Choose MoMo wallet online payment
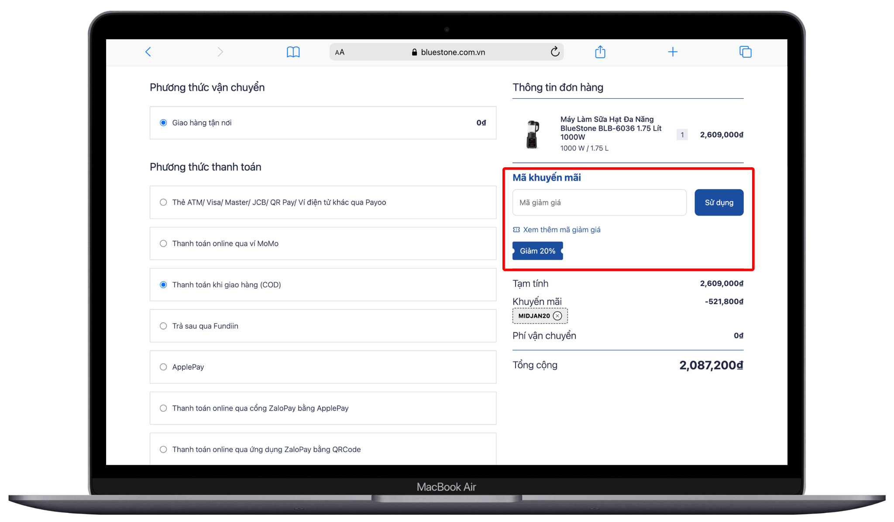 (163, 244)
